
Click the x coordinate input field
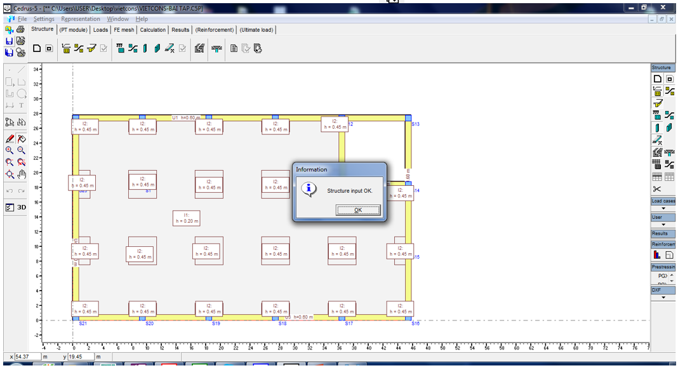(28, 357)
